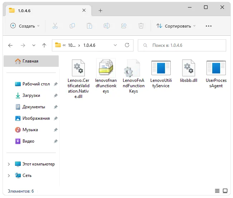Click the Элементов: 6 status text
233x198 pixels.
tap(21, 191)
